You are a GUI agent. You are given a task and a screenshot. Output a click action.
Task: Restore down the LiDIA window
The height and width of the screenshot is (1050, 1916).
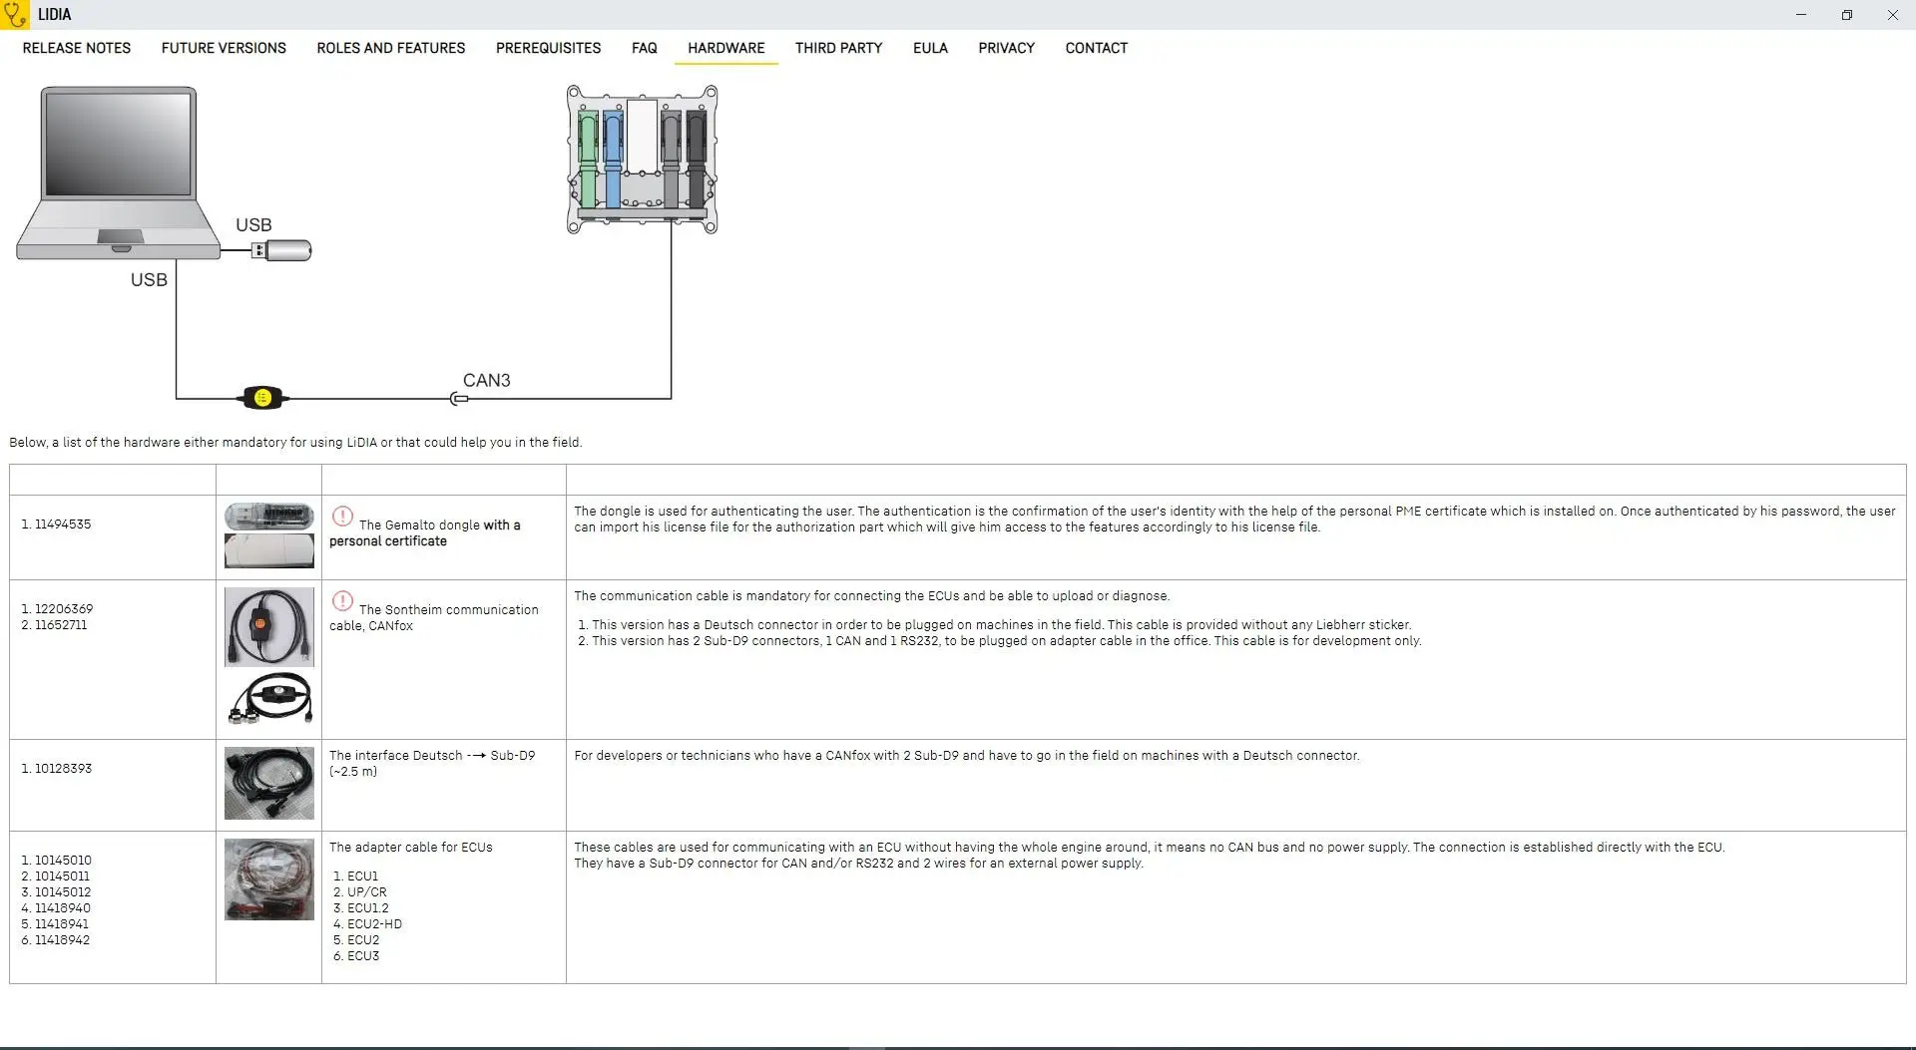(1847, 15)
